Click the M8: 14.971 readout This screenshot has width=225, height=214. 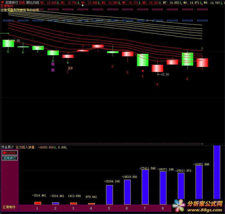tap(191, 3)
